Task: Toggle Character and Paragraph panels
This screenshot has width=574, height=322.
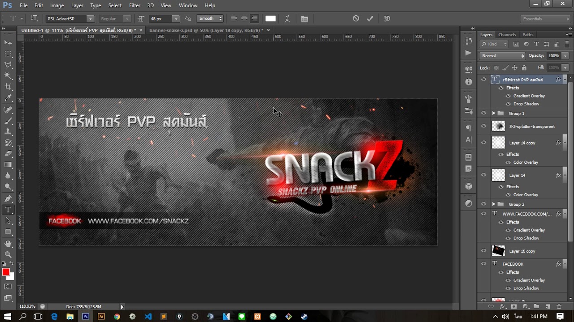Action: pyautogui.click(x=304, y=19)
